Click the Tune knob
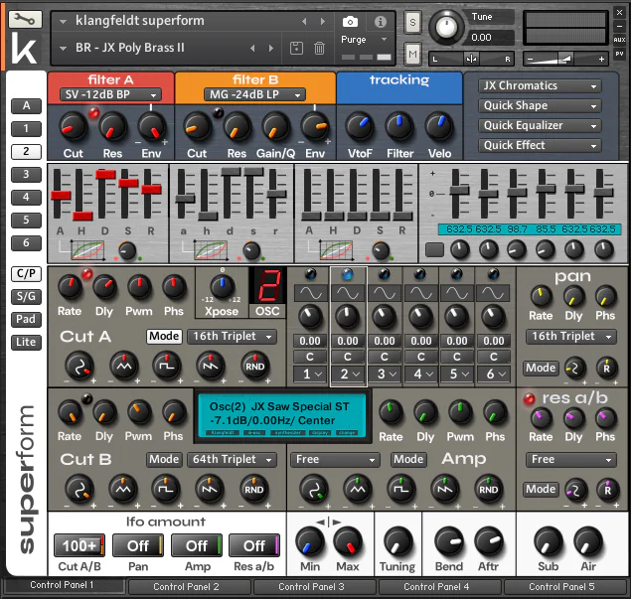Image resolution: width=631 pixels, height=599 pixels. pos(446,28)
